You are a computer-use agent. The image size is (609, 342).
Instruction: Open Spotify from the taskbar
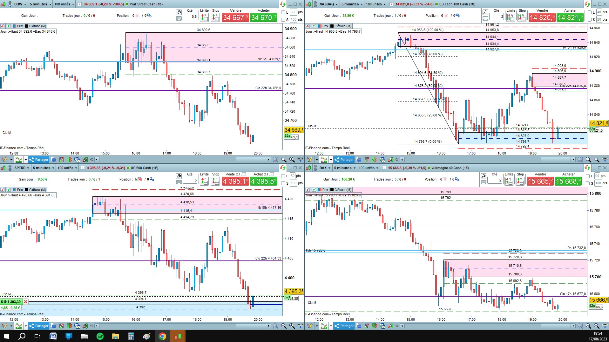(x=100, y=336)
